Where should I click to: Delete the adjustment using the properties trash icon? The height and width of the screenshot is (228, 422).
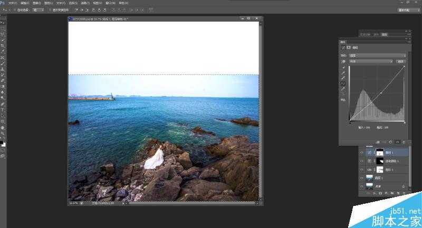point(404,142)
